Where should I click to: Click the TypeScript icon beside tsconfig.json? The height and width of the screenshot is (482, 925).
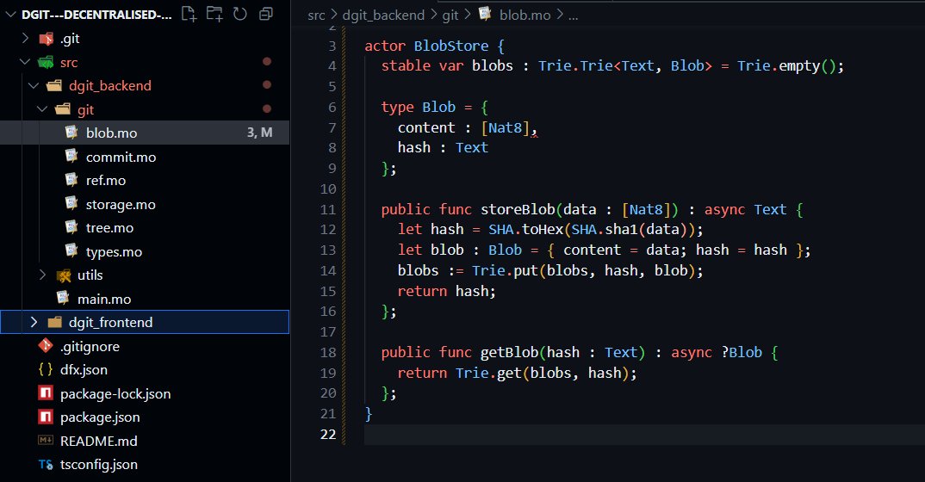[x=46, y=464]
